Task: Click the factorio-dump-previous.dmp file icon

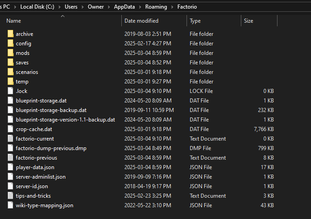Action: click(x=10, y=148)
